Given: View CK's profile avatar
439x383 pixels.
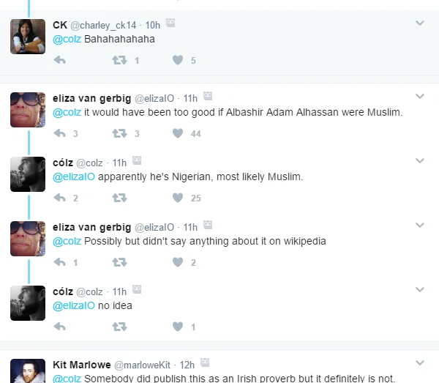Looking at the screenshot, I should coord(28,37).
